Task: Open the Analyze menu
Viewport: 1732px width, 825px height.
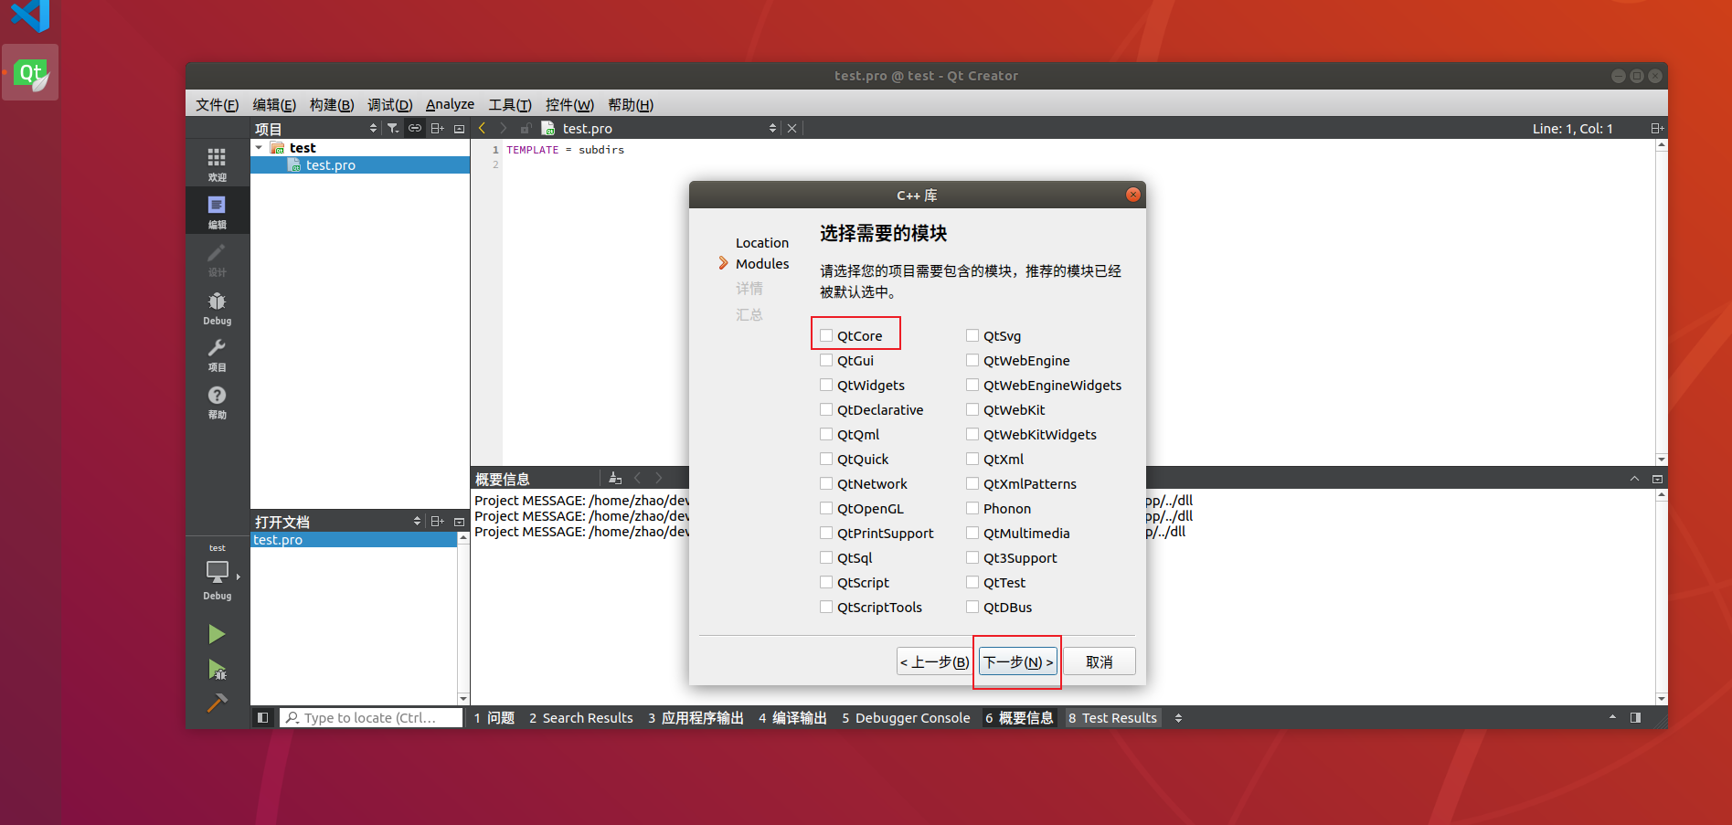Action: point(450,104)
